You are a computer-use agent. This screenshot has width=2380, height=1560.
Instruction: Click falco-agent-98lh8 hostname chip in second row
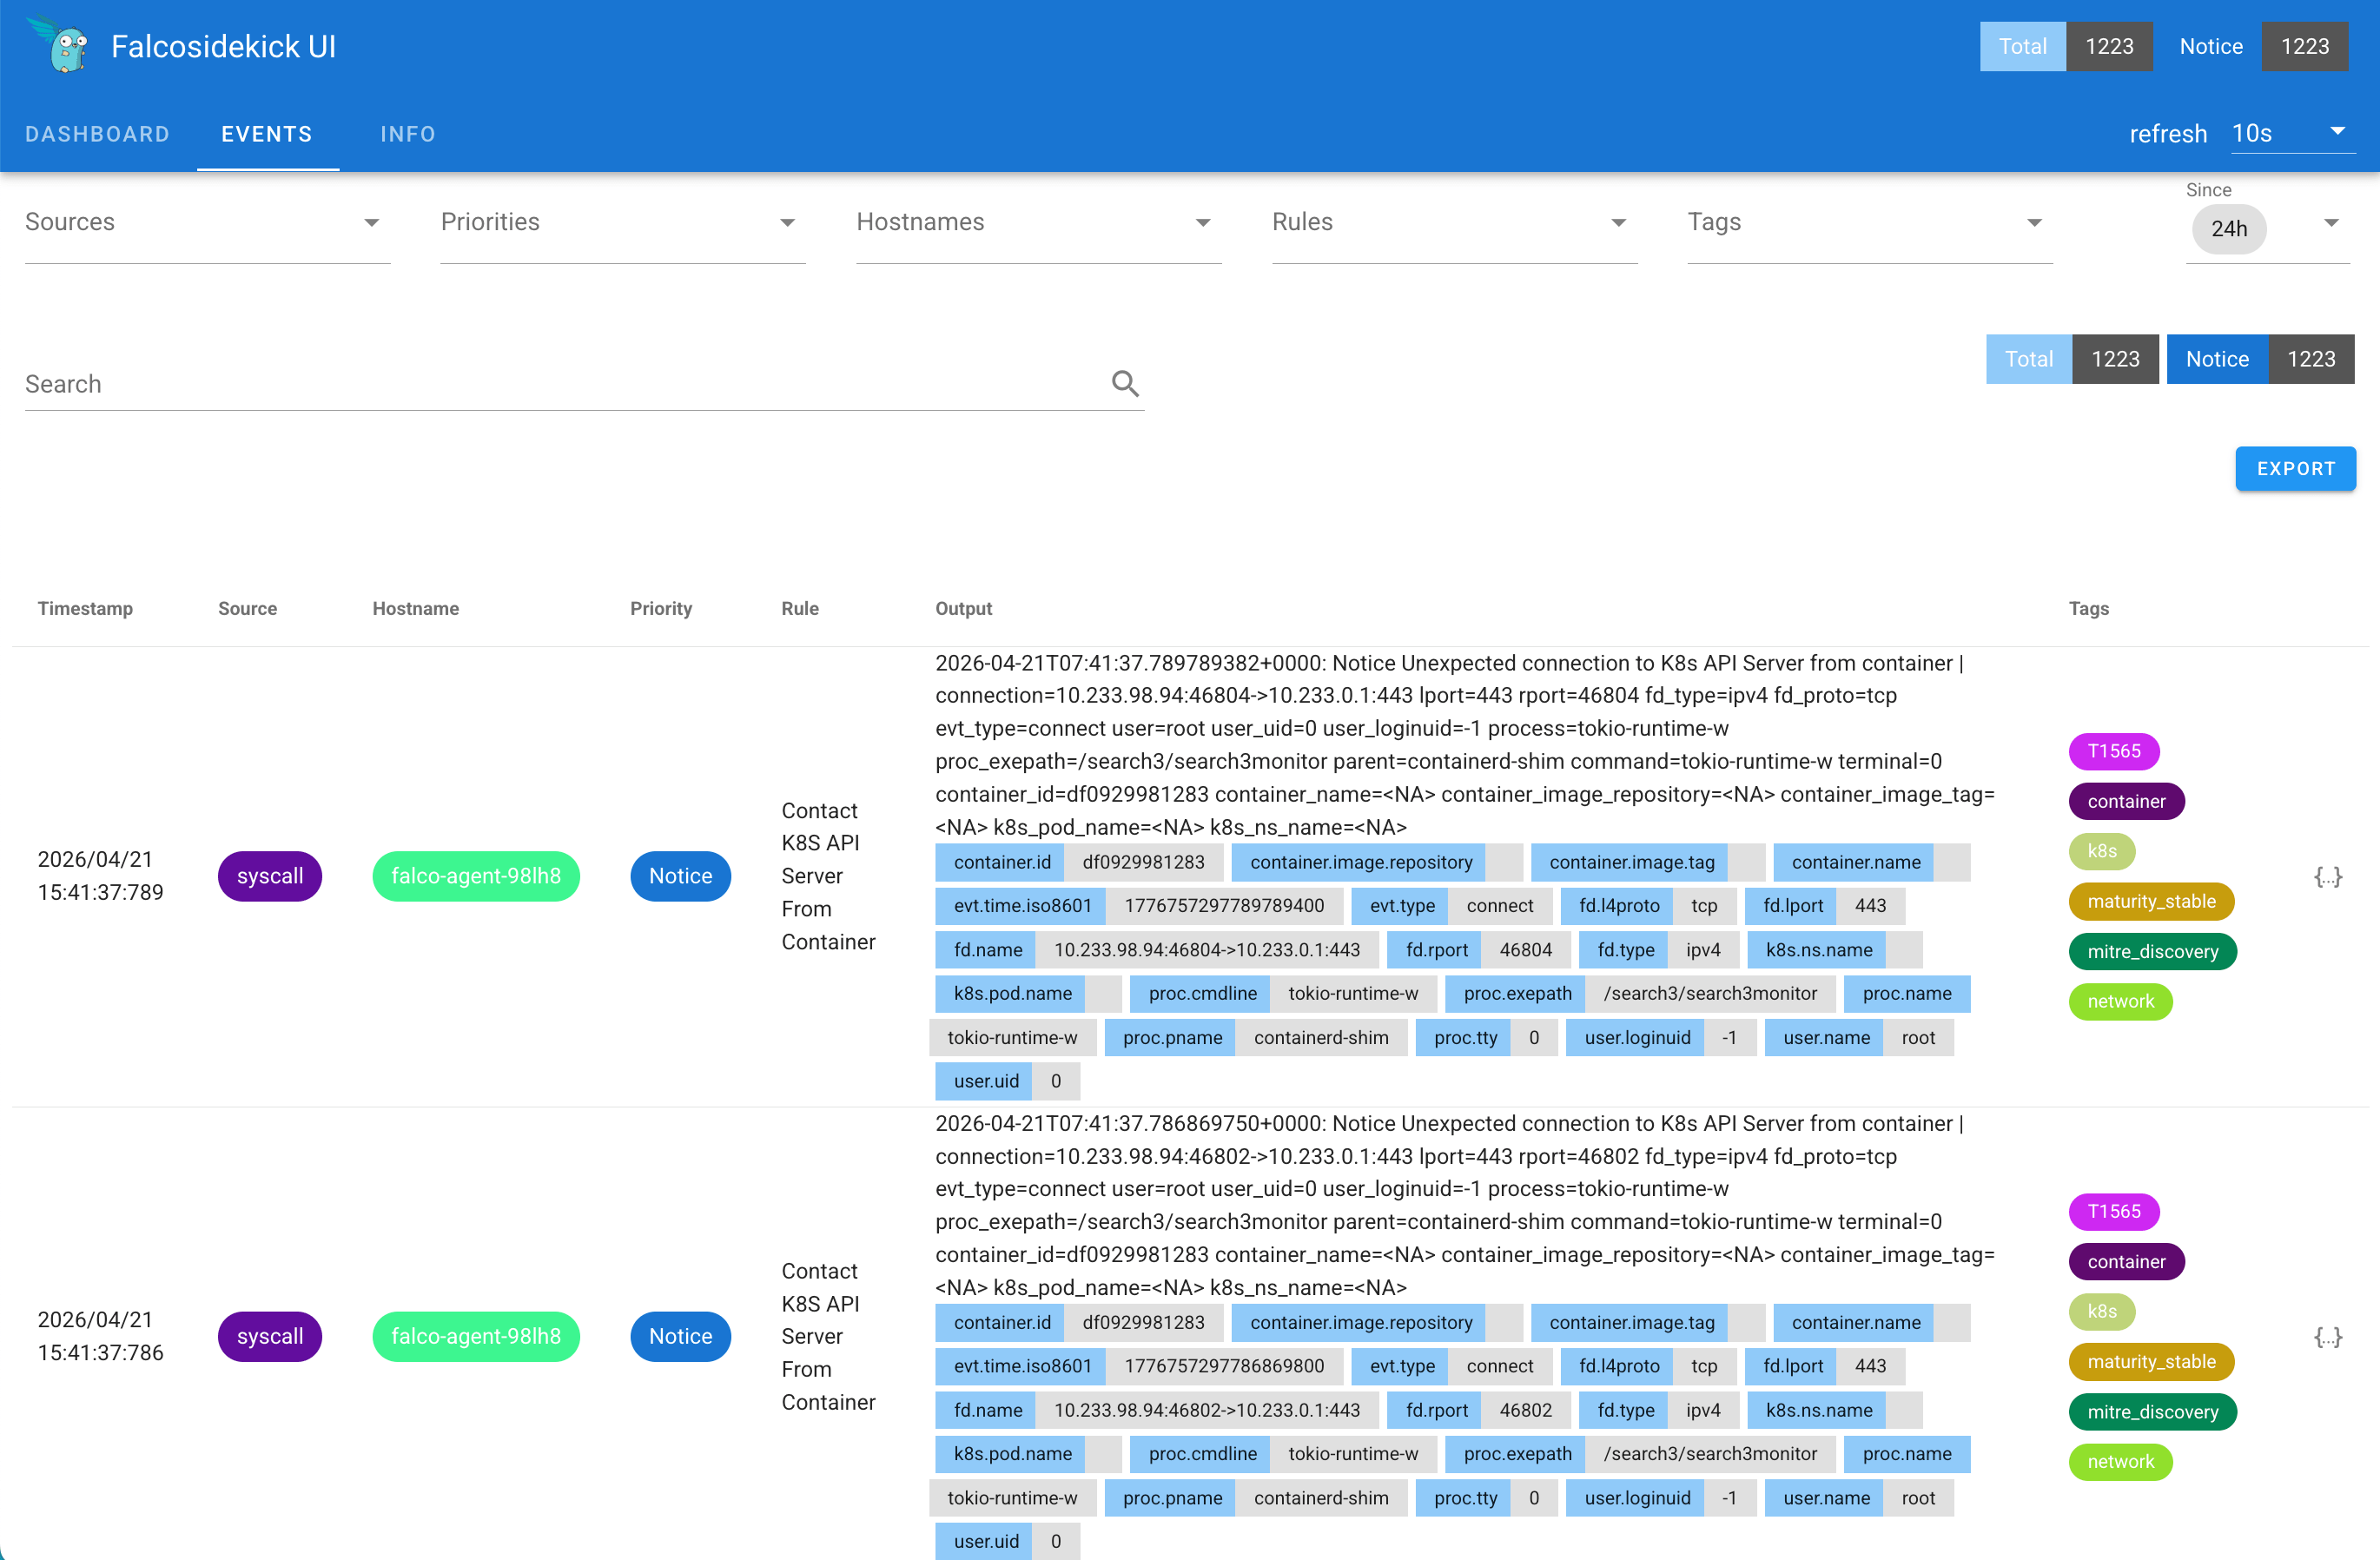click(x=475, y=1336)
